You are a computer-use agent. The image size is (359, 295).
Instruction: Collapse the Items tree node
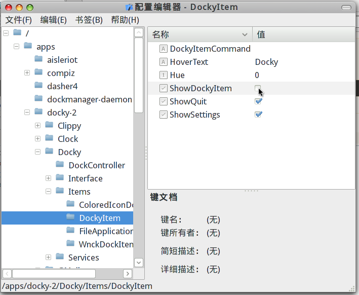click(48, 192)
